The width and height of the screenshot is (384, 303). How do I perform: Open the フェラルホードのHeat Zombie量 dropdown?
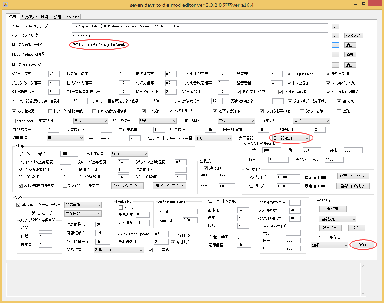[x=213, y=138]
